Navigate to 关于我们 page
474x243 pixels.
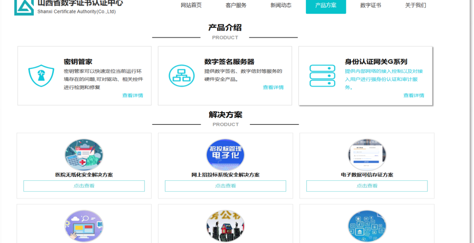(x=415, y=5)
